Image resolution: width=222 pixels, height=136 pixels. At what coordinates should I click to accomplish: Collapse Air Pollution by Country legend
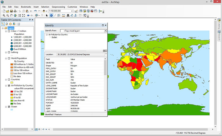[x=6, y=85]
